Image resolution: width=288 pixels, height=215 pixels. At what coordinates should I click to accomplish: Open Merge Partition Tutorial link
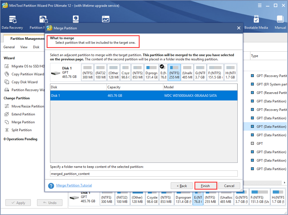coord(74,185)
